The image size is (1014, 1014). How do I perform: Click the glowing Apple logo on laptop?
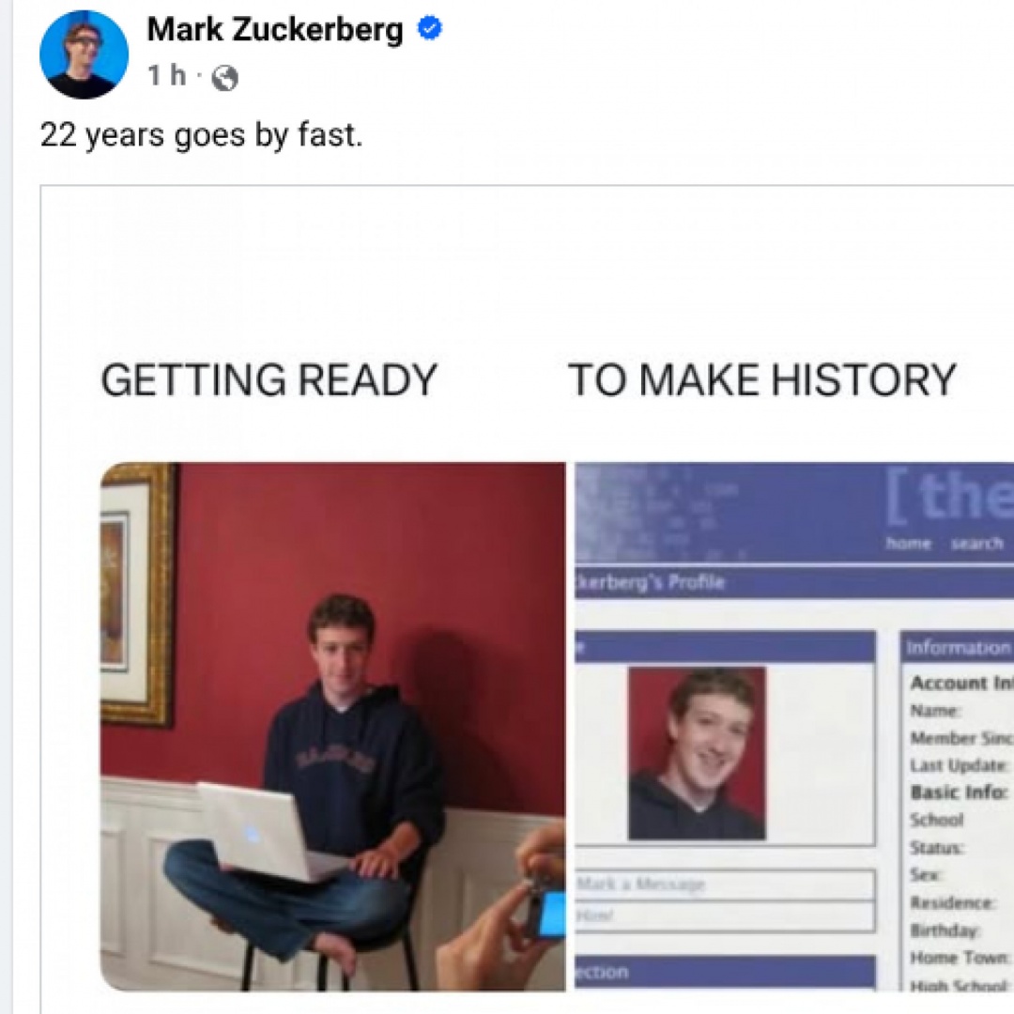click(x=250, y=835)
